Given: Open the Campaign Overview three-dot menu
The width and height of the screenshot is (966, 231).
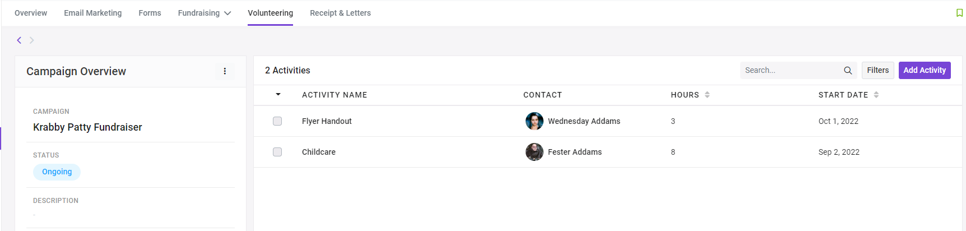Looking at the screenshot, I should tap(225, 71).
